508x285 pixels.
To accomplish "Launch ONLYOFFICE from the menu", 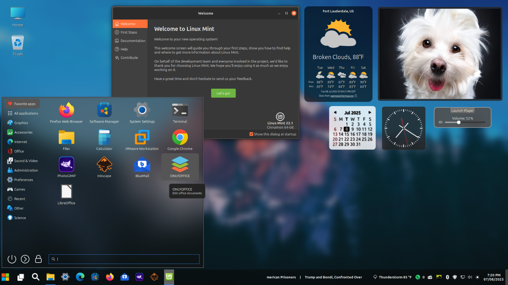I will point(180,165).
